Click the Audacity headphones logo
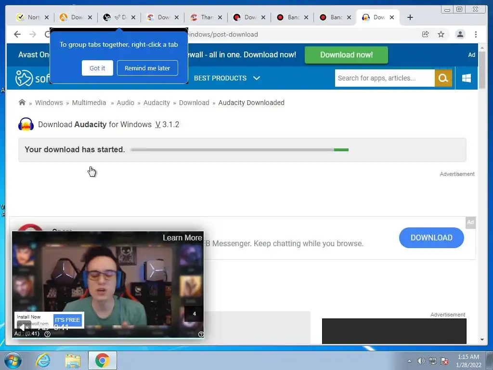Screen dimensions: 493x370 26,124
